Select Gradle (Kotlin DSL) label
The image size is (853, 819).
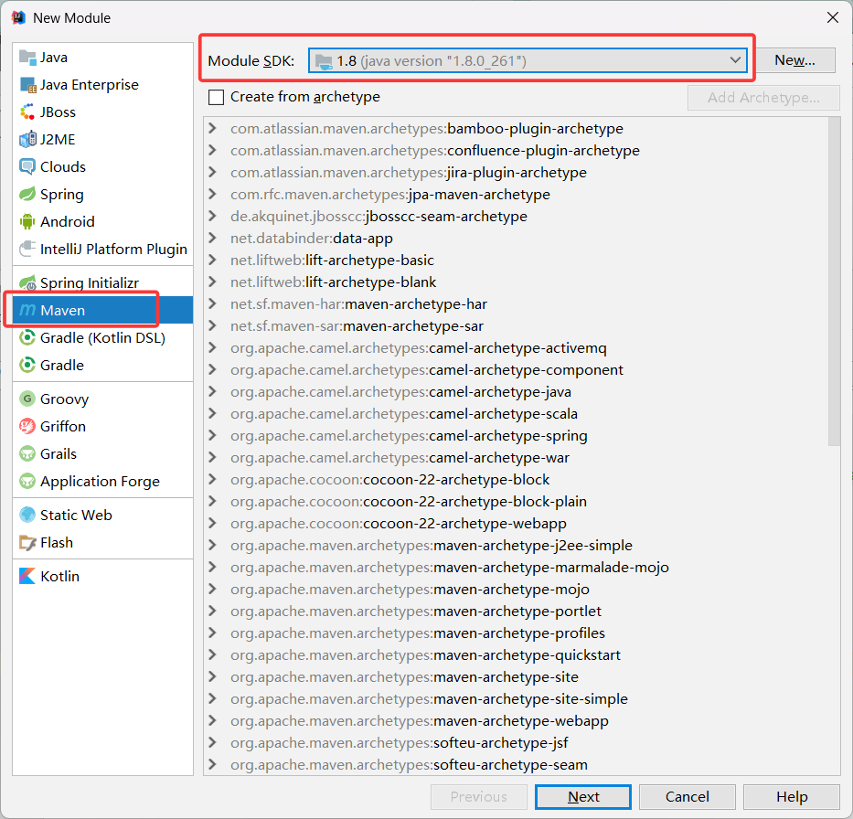102,337
